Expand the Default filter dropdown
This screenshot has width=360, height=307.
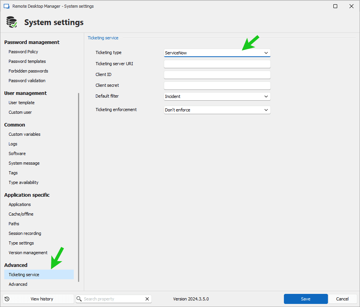[x=217, y=96]
